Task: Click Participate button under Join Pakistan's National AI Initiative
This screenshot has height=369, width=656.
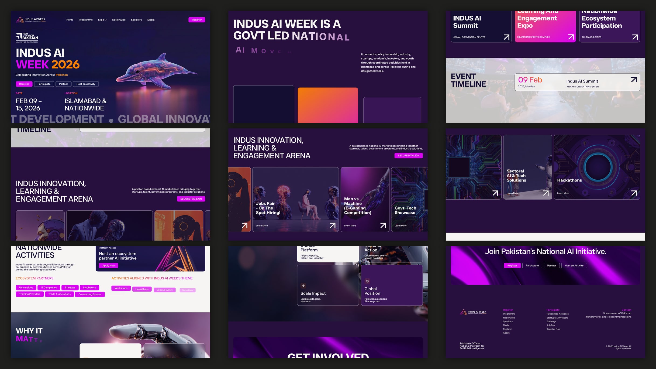Action: click(x=532, y=265)
